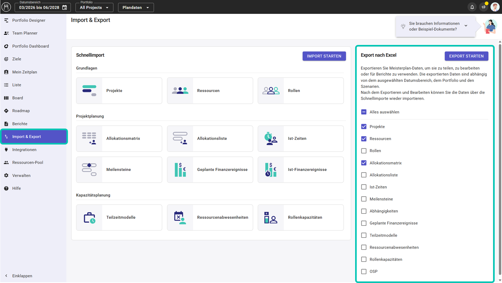Check the Ist-Zeiten export checkbox
The width and height of the screenshot is (502, 283).
[x=364, y=187]
